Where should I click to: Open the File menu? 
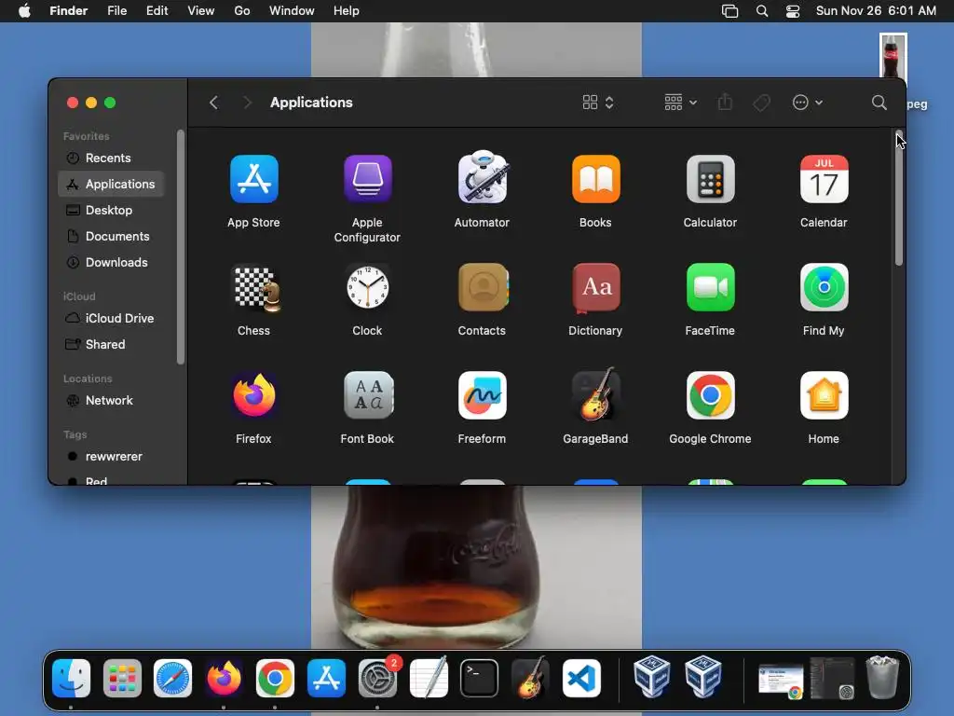click(116, 11)
